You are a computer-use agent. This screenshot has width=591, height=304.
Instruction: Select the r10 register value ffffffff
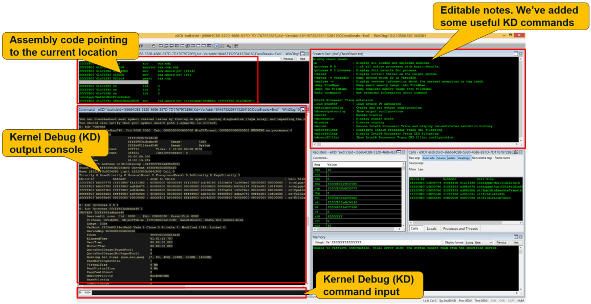335,216
